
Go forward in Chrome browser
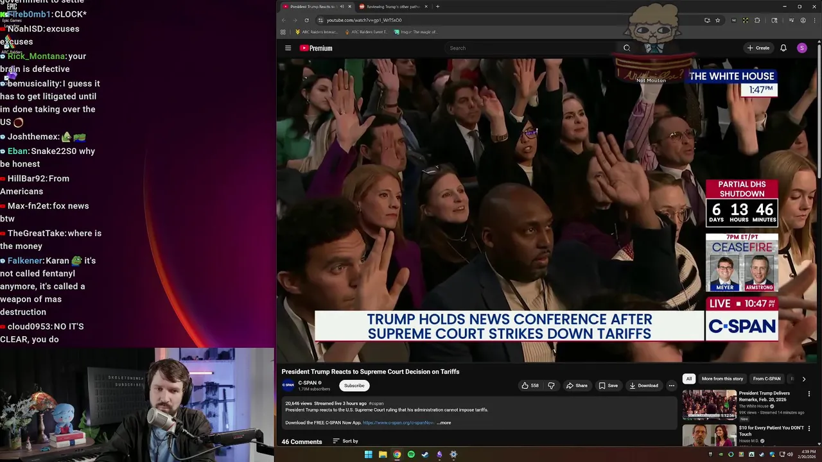point(295,20)
